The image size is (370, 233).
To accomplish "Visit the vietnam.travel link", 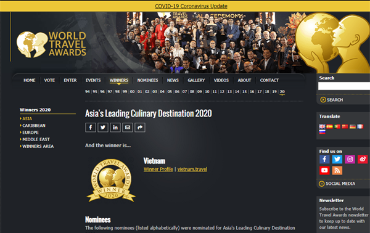I will [192, 170].
